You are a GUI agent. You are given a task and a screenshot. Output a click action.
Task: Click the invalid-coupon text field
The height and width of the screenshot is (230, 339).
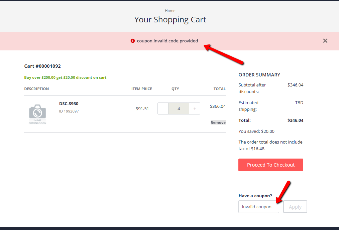pos(258,207)
